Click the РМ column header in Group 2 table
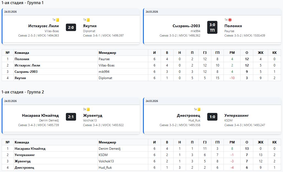This screenshot has width=283, height=172. (232, 142)
